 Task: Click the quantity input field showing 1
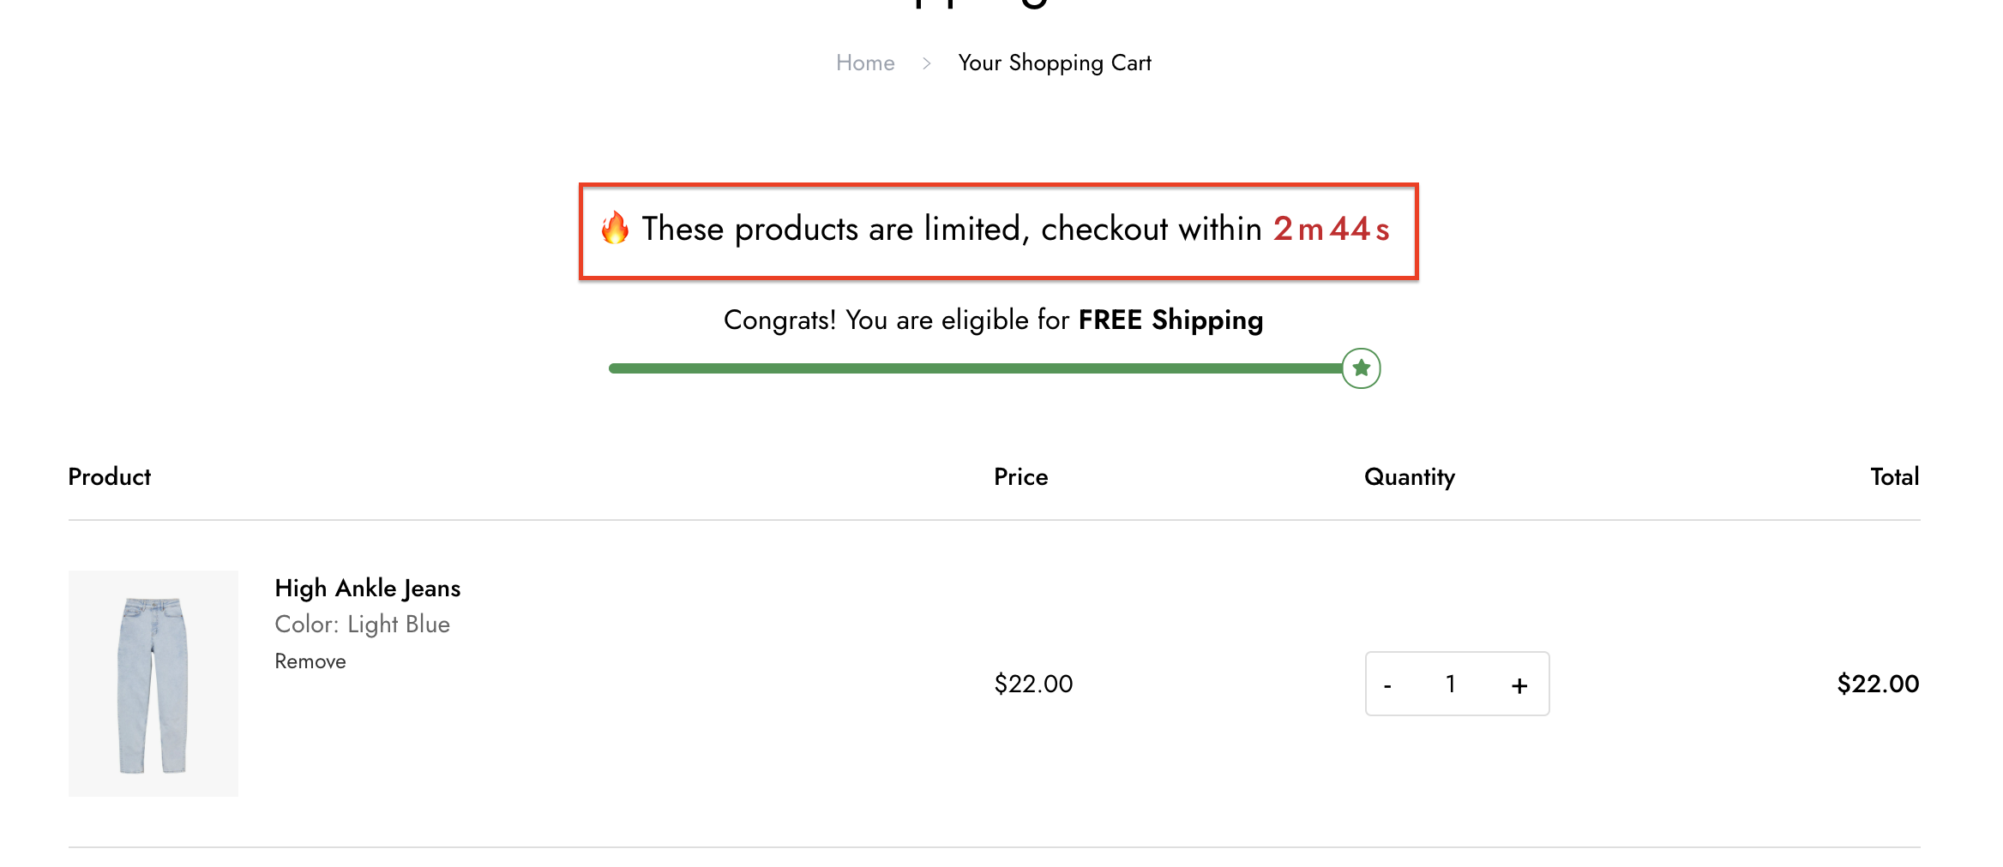click(x=1451, y=684)
